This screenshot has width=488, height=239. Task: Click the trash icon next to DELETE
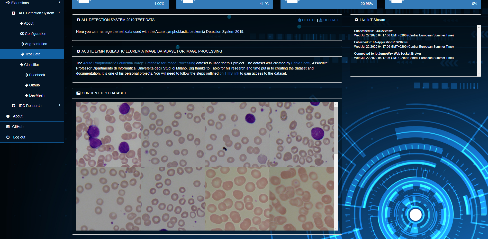(x=300, y=20)
